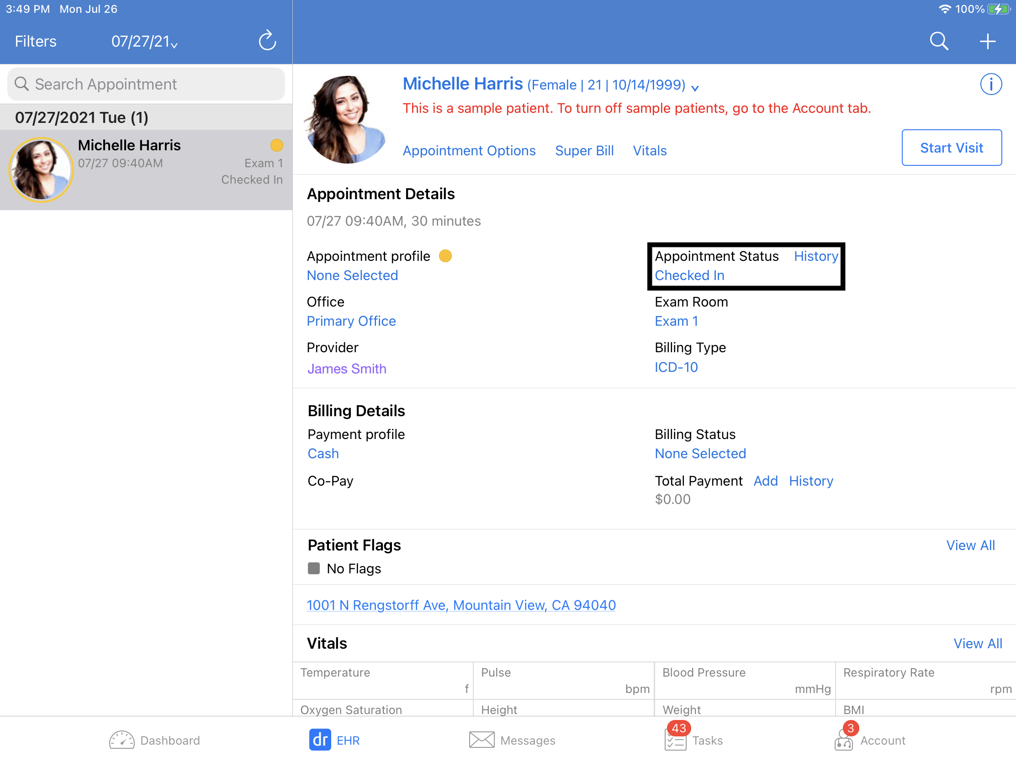
Task: Tap the yellow status dot on Michelle Harris row
Action: pos(276,145)
